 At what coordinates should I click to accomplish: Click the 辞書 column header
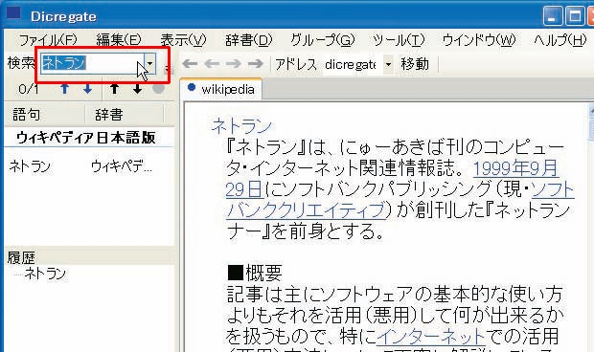pyautogui.click(x=109, y=114)
